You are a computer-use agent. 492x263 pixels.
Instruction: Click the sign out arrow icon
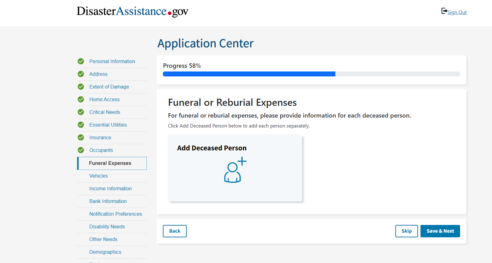[x=444, y=11]
